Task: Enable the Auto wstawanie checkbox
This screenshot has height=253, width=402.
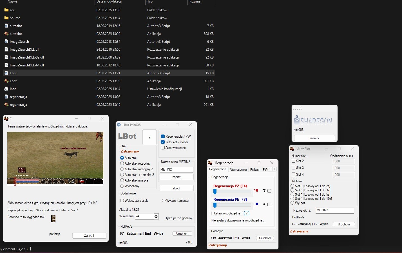Action: tap(163, 148)
